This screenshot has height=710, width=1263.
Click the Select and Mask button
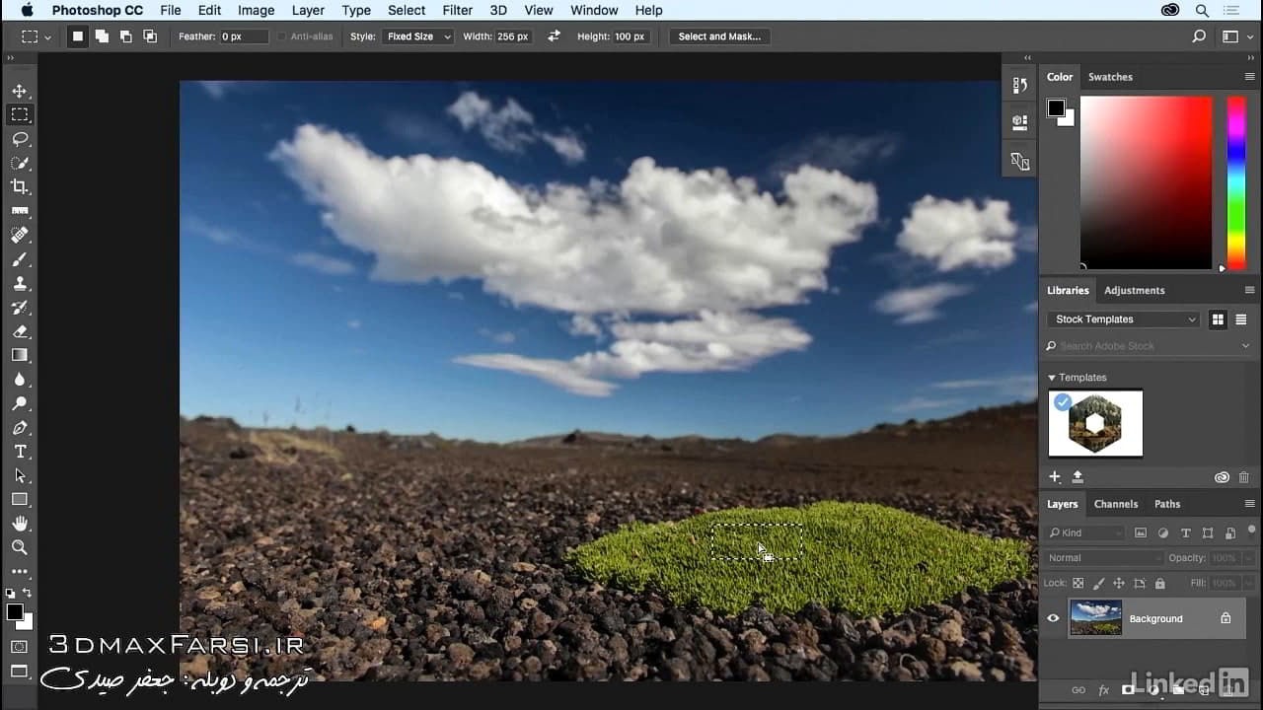coord(719,36)
